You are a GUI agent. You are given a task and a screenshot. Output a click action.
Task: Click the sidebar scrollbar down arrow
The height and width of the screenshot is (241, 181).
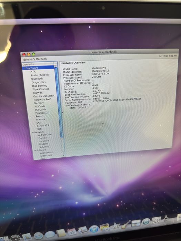click(x=63, y=156)
